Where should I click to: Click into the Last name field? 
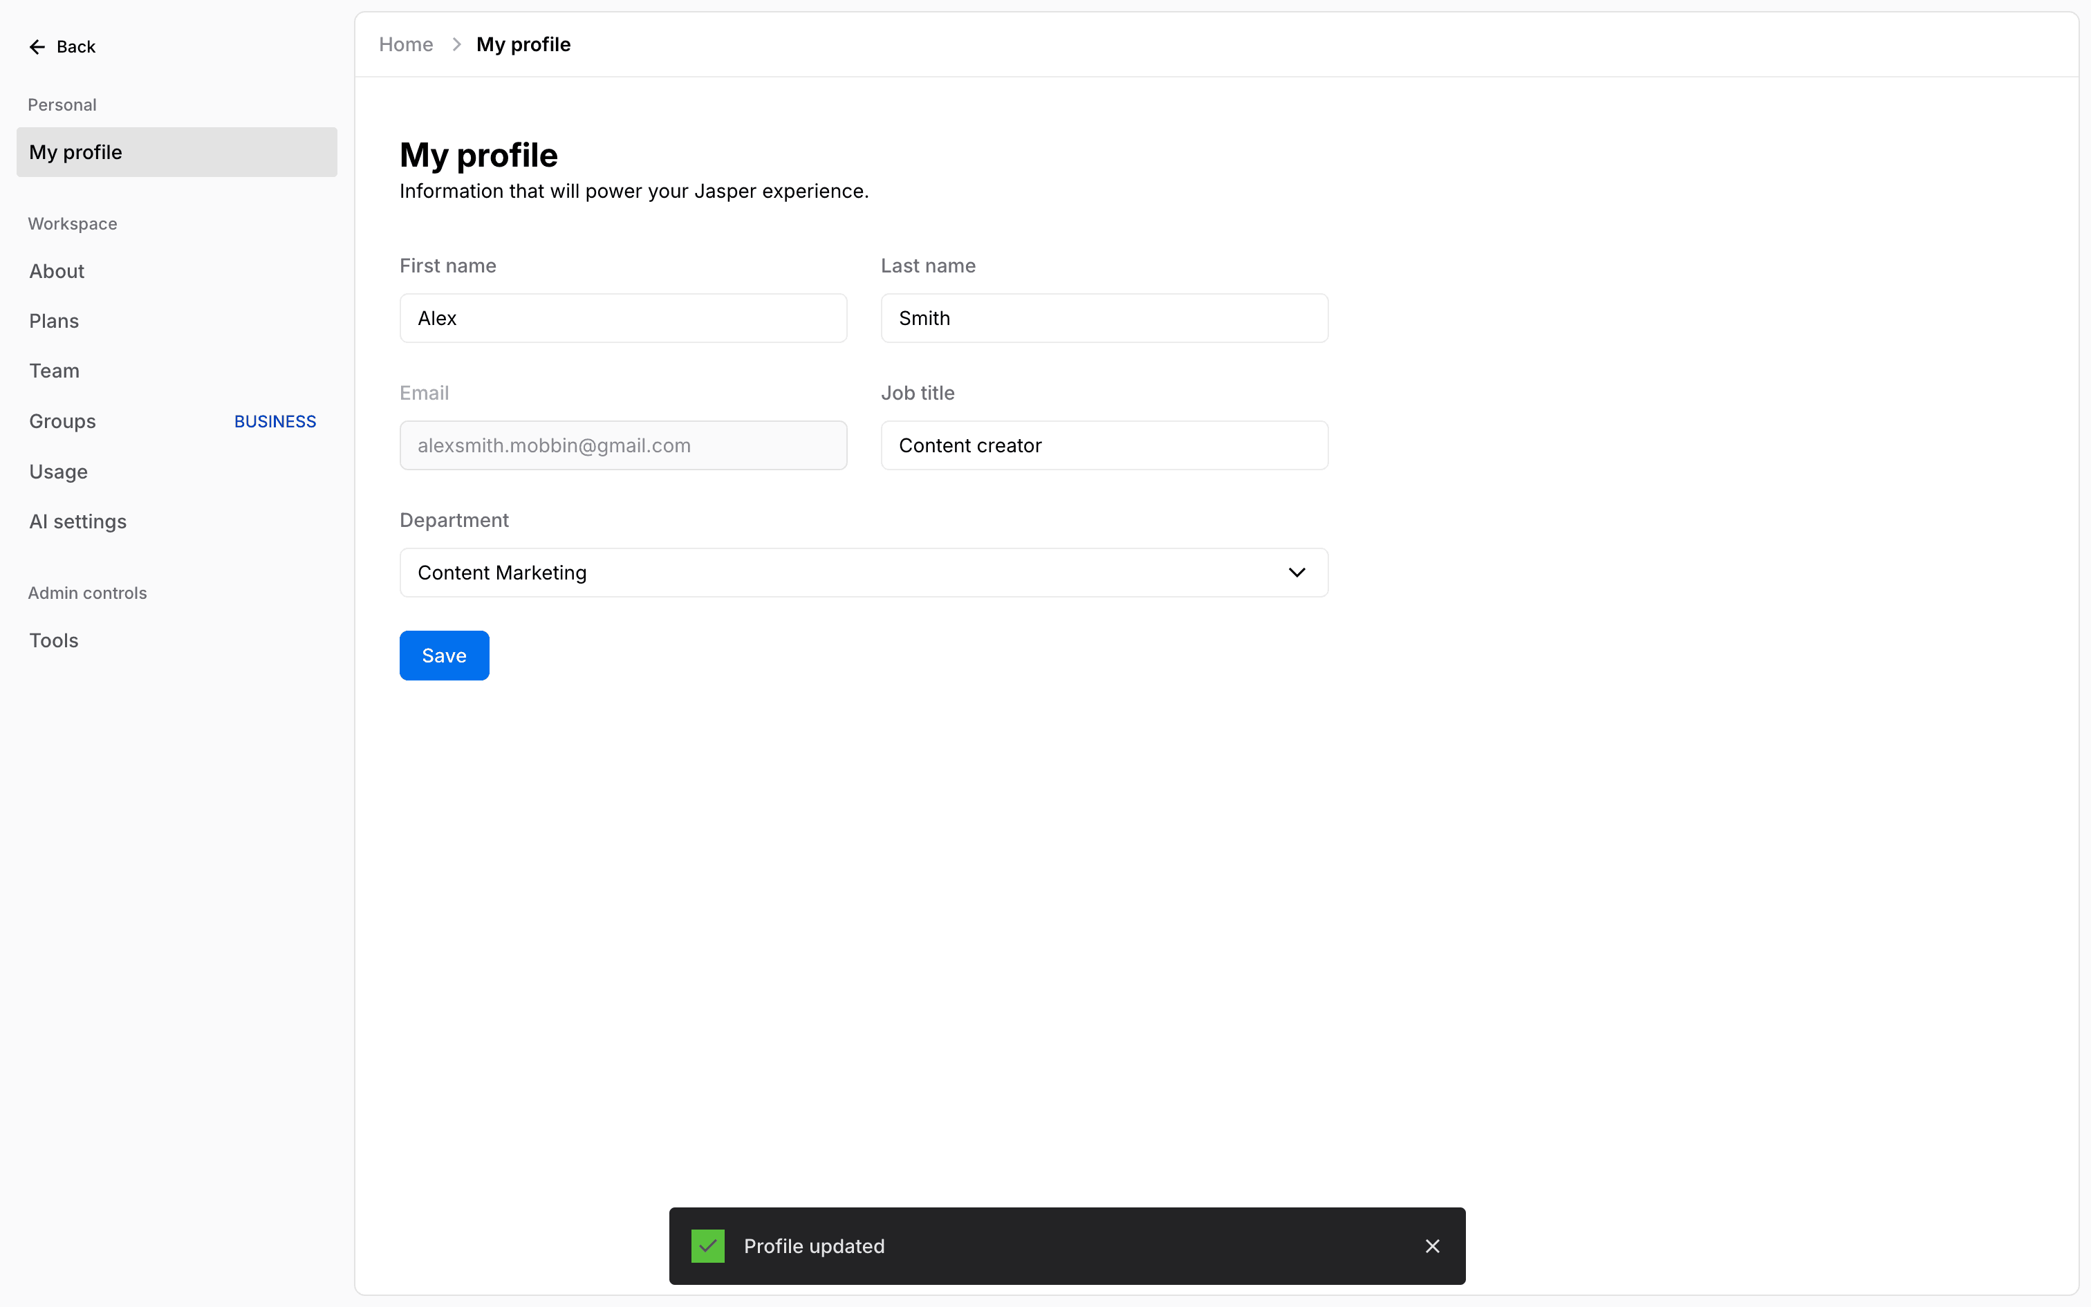coord(1104,318)
